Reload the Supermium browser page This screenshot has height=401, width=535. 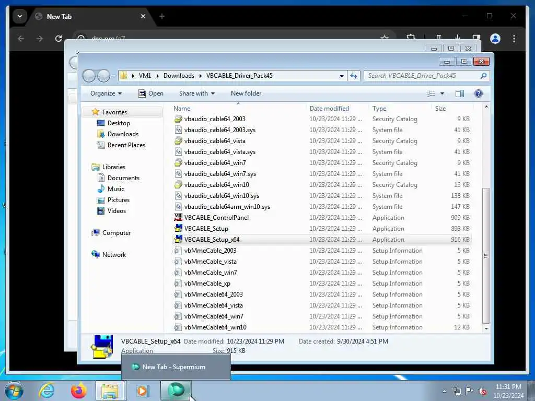click(59, 39)
